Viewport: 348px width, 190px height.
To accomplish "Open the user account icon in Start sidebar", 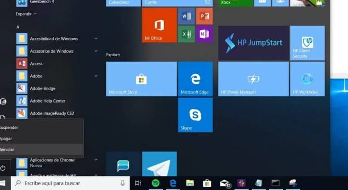I will [3, 102].
